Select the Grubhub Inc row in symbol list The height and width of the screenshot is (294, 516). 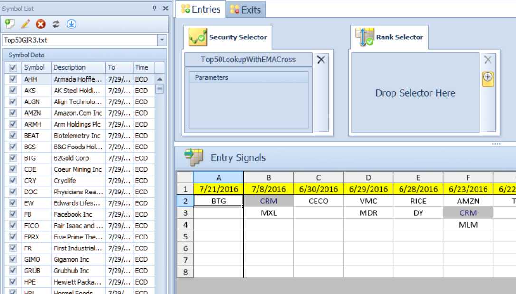point(79,270)
